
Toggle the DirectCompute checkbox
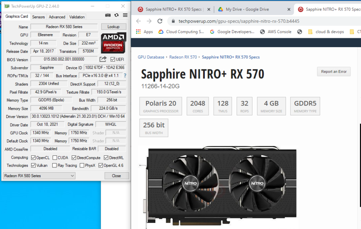(74, 158)
